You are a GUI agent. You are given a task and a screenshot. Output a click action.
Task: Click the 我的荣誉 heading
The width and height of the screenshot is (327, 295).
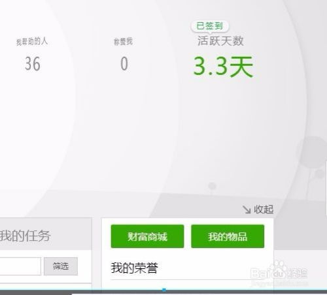coord(134,268)
